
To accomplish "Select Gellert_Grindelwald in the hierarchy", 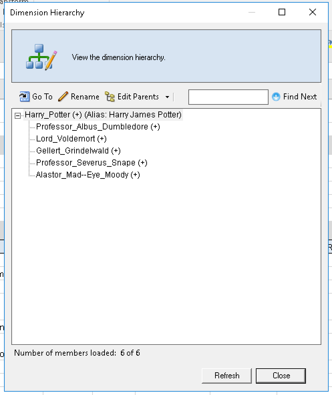I will point(78,151).
